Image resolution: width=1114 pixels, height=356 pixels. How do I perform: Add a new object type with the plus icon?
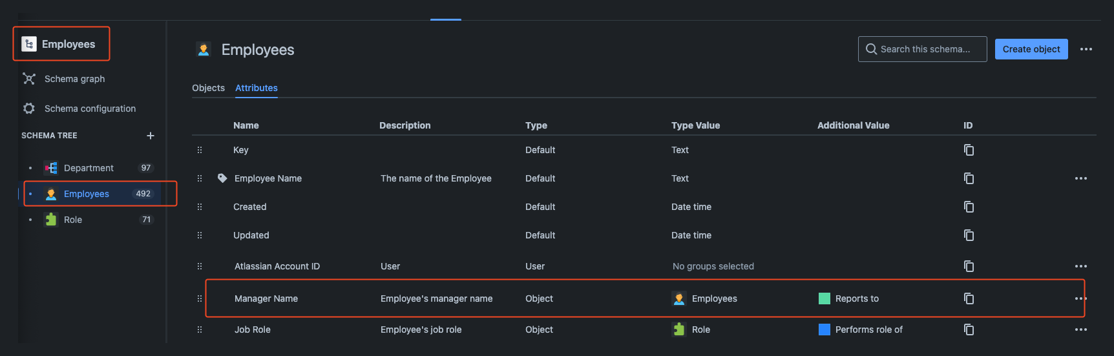(x=151, y=136)
